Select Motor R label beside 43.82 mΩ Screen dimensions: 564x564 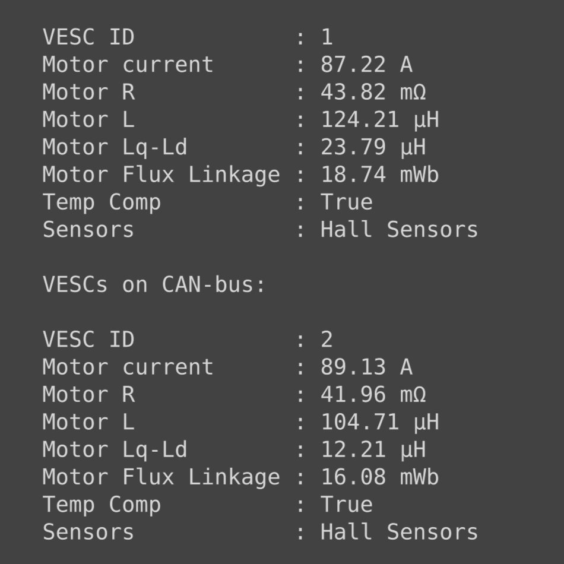click(88, 92)
